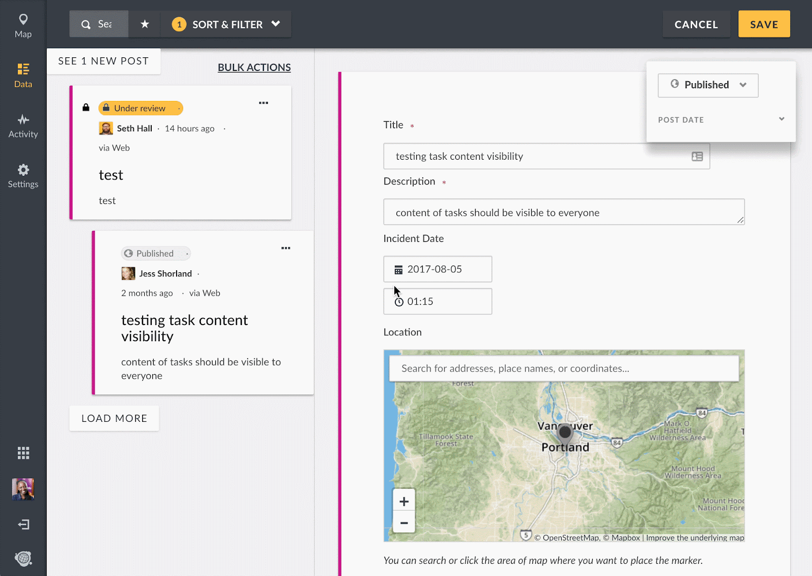The image size is (812, 576).
Task: Expand the Sort & Filter dropdown
Action: click(226, 24)
